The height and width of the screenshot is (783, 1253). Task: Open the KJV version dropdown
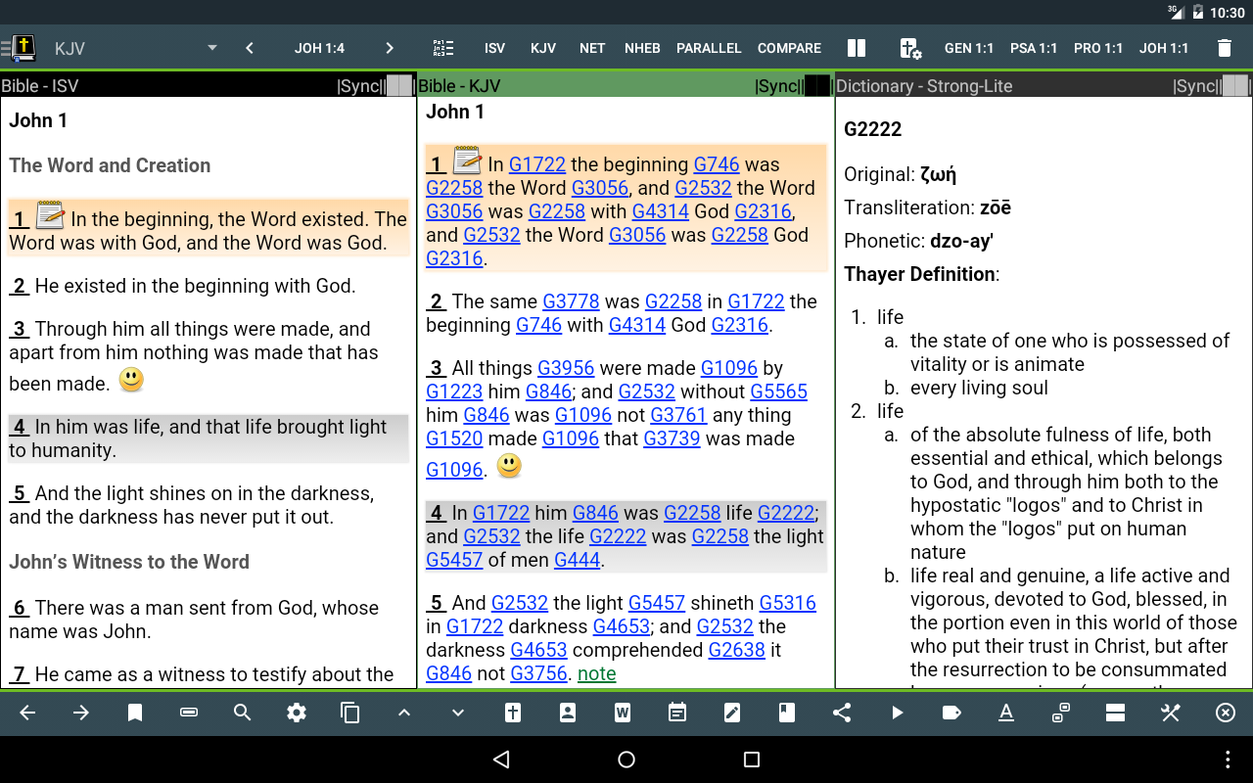210,47
